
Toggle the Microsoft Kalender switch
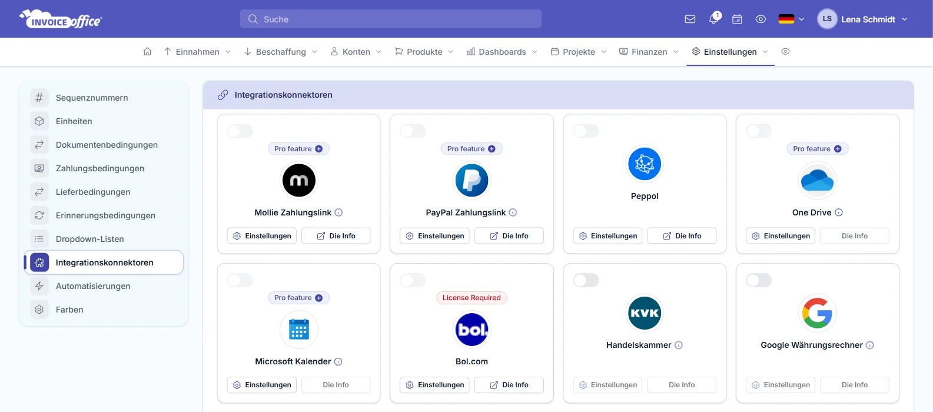click(240, 280)
